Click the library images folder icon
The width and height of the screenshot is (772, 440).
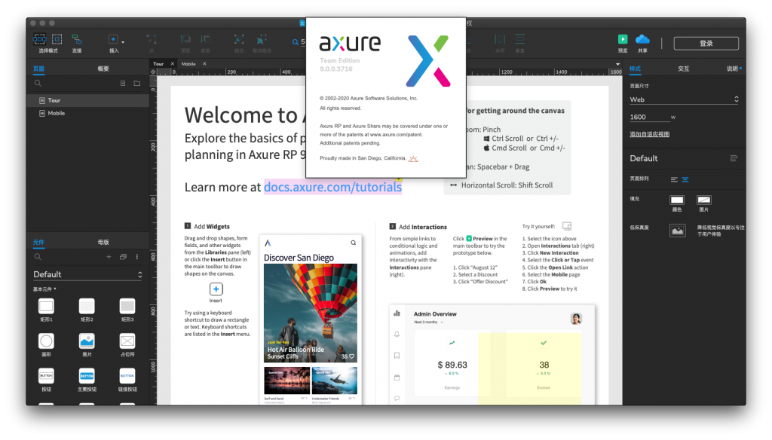[123, 257]
